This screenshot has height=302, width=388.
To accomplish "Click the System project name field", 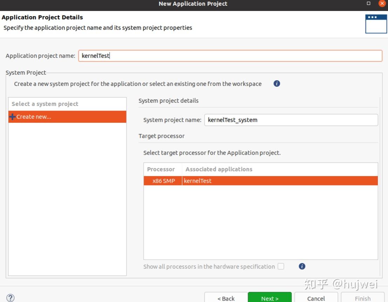I will point(291,120).
